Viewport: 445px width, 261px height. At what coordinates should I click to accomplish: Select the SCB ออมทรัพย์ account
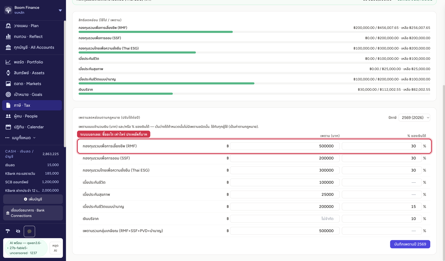coord(32,182)
